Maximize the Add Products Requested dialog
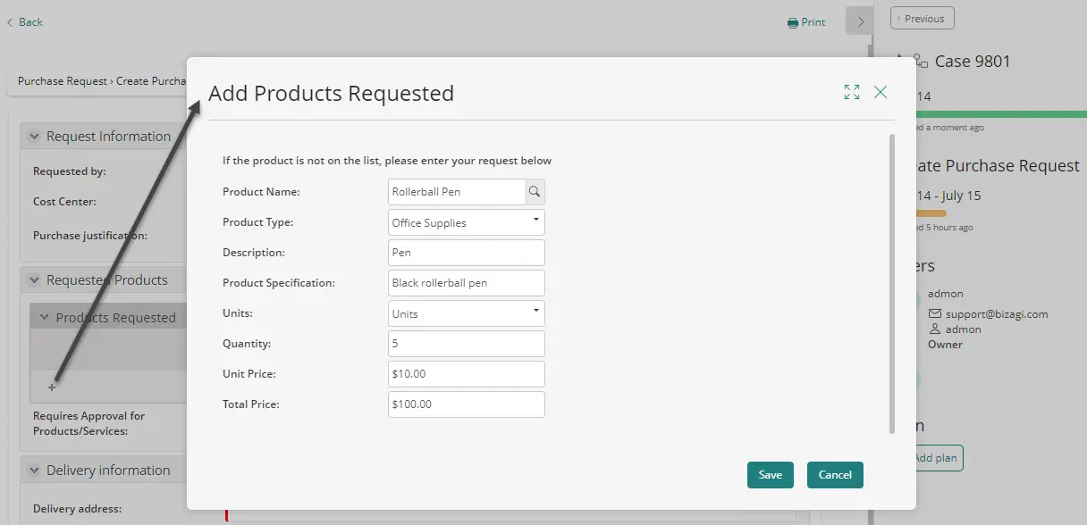 click(852, 92)
